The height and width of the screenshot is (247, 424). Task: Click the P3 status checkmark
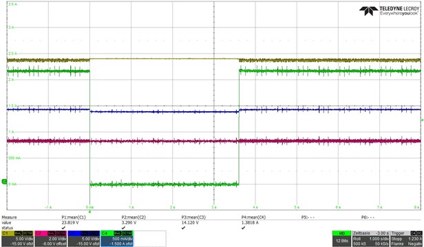(x=183, y=228)
